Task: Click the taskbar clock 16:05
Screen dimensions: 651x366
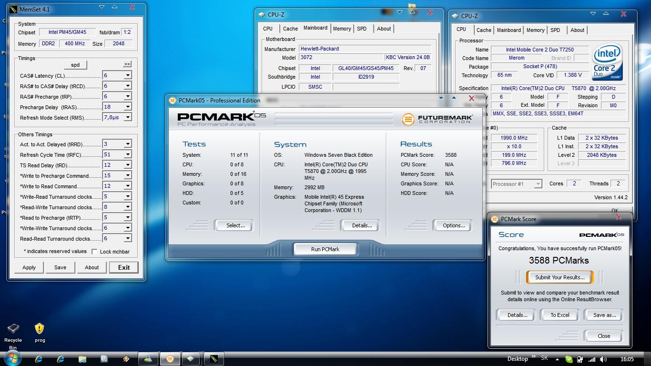Action: tap(627, 359)
